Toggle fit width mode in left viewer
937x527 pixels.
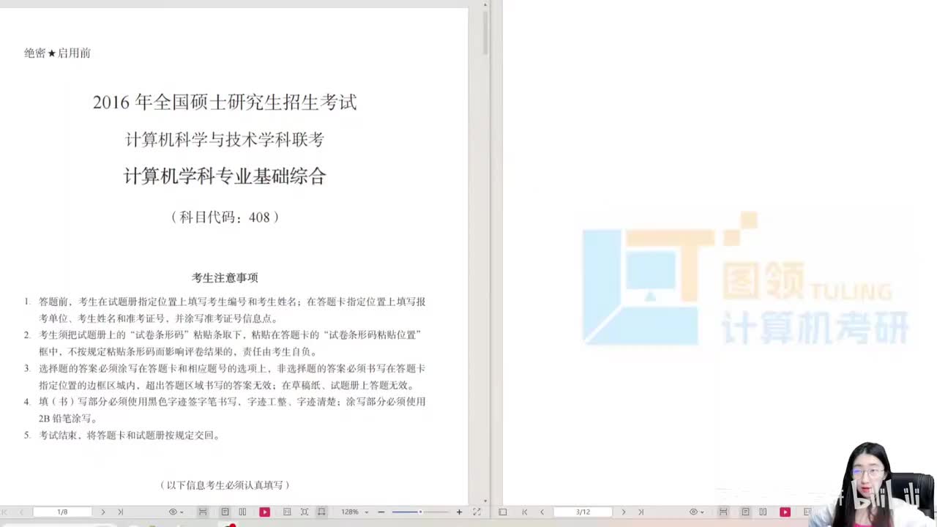(x=321, y=512)
